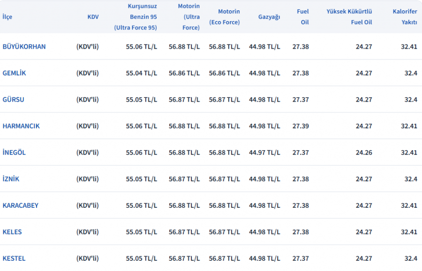The image size is (422, 271).
Task: Open the İNEGÖL district link
Action: pos(15,153)
